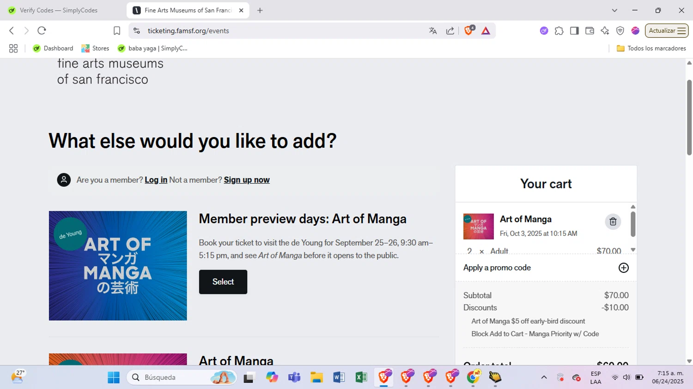Viewport: 693px width, 389px height.
Task: Click the volume icon in system tray
Action: point(626,377)
